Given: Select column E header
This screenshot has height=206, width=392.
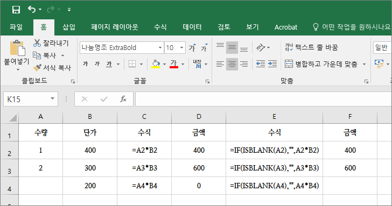Looking at the screenshot, I should tap(274, 117).
